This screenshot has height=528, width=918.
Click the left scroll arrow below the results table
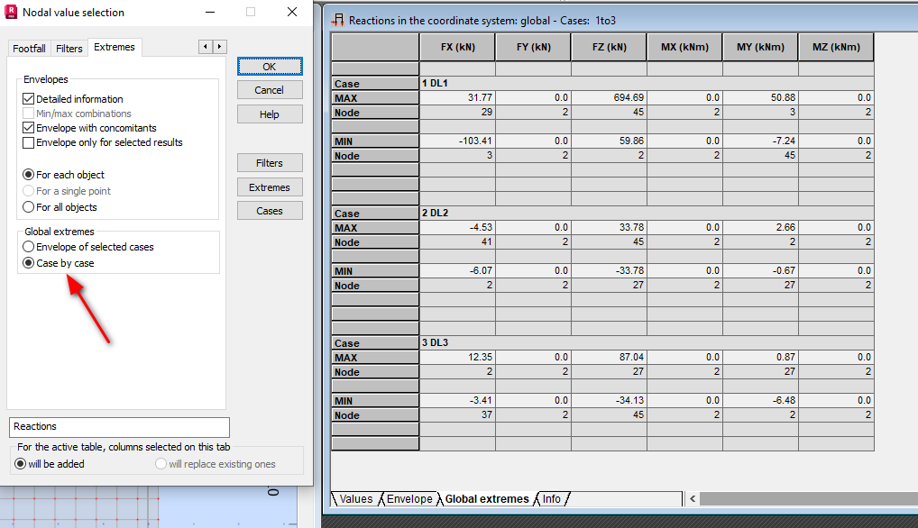[x=692, y=498]
